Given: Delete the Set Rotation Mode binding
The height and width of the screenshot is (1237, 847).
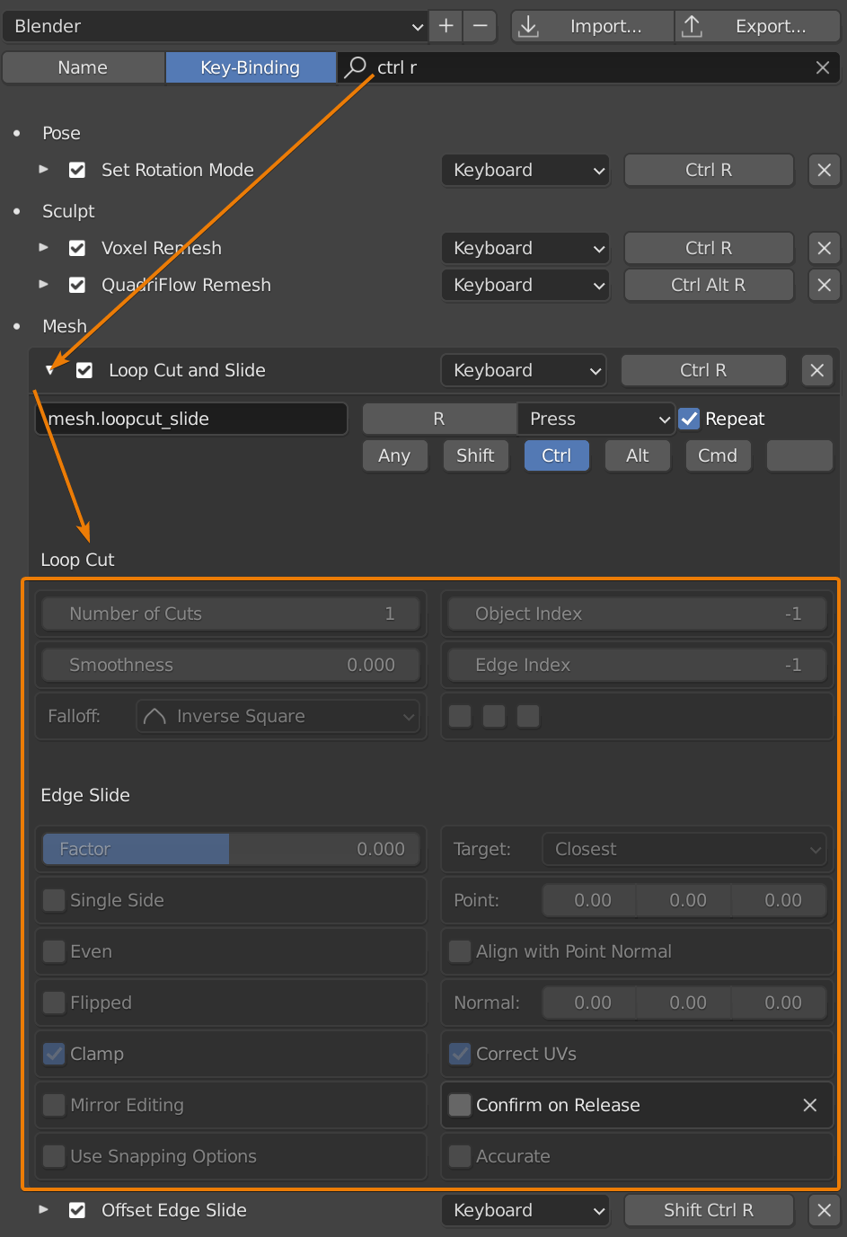Looking at the screenshot, I should pos(824,170).
